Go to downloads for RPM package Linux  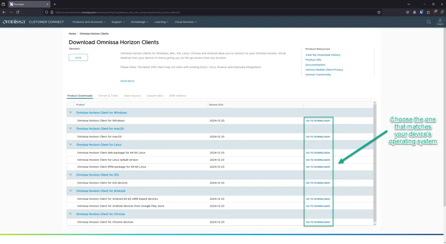[318, 167]
